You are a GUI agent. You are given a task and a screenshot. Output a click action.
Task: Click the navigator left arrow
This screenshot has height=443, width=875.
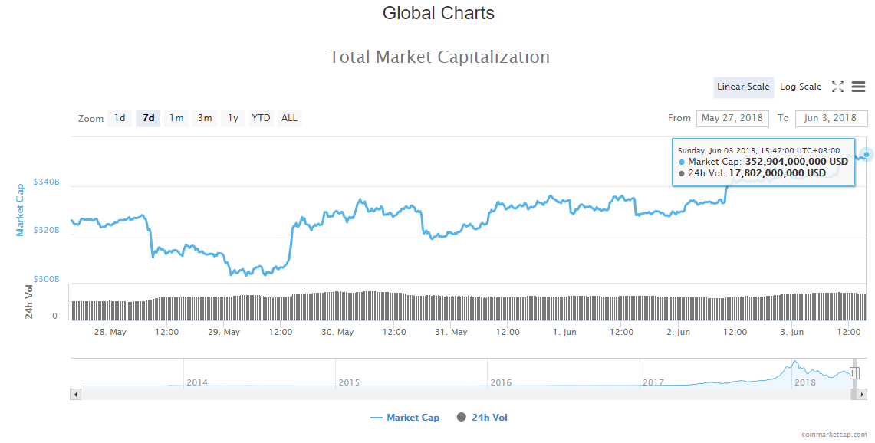(74, 394)
